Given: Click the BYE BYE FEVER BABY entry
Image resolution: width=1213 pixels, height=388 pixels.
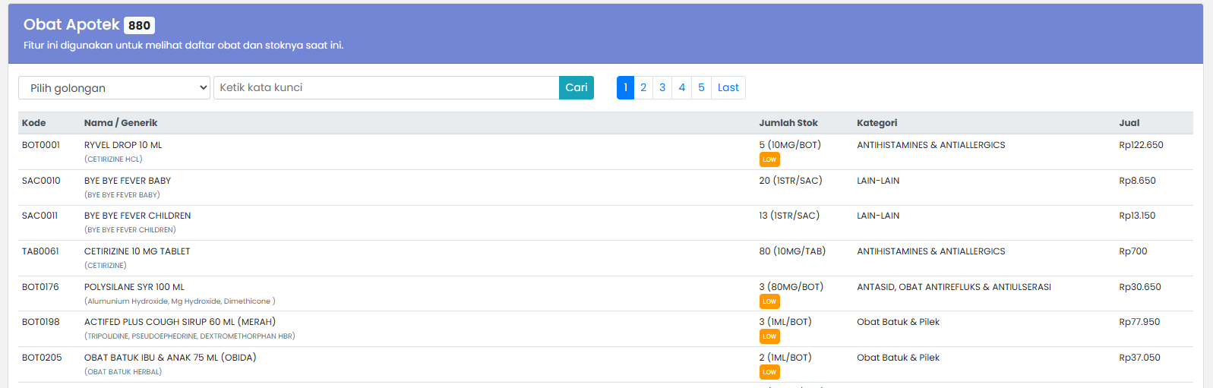Looking at the screenshot, I should [x=128, y=181].
